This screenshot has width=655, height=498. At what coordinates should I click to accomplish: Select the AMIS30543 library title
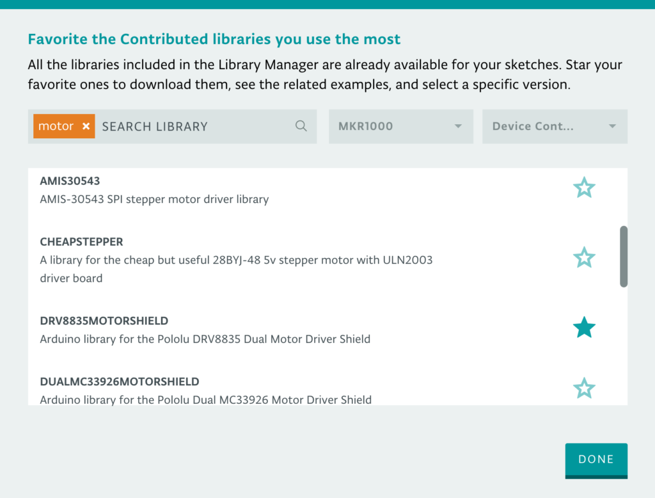click(x=70, y=181)
